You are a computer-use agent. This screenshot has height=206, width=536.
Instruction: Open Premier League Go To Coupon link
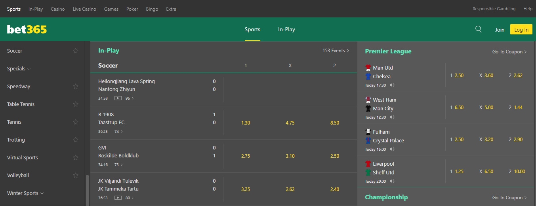point(509,52)
